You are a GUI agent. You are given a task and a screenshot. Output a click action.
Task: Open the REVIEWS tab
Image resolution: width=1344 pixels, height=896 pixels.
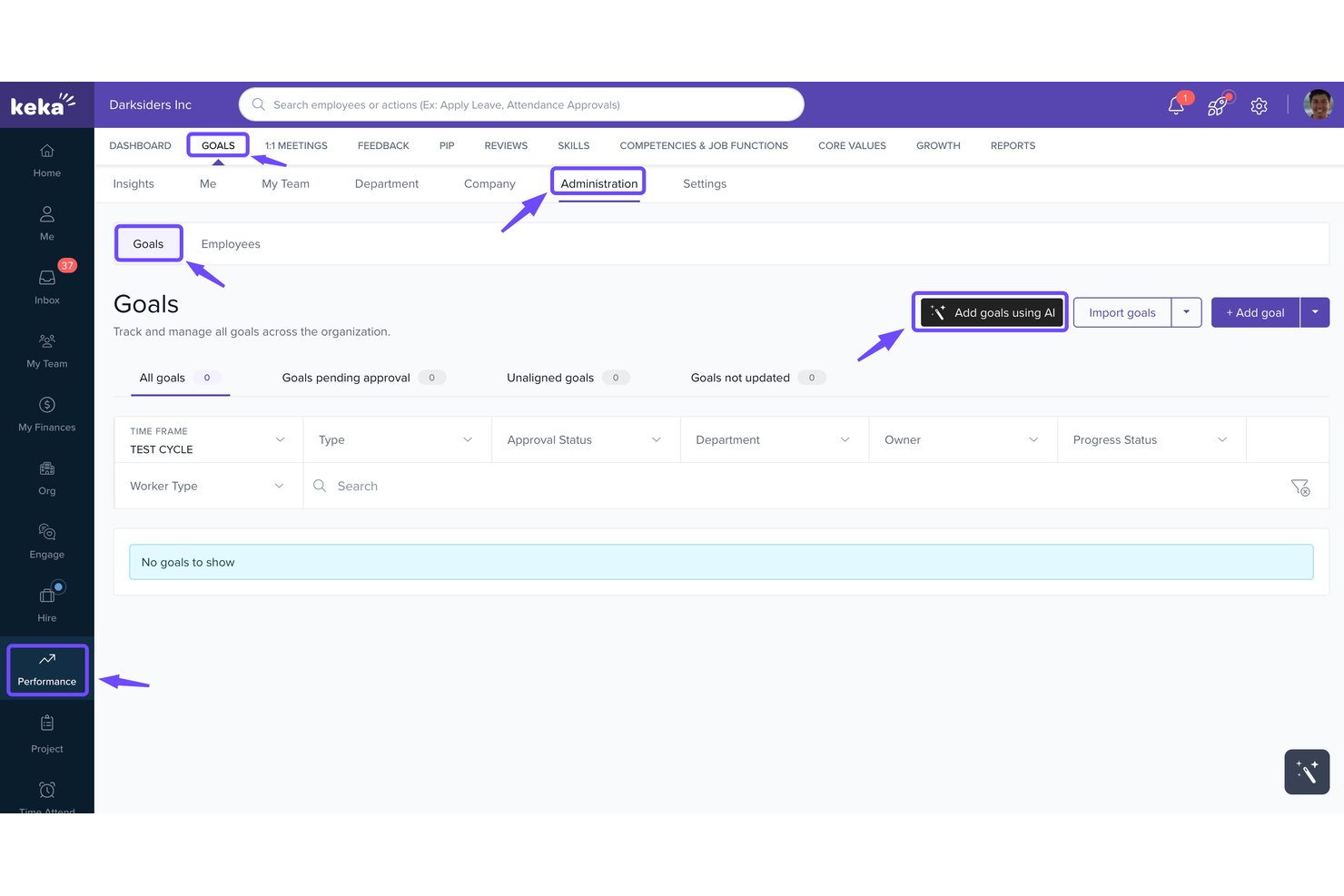point(506,145)
